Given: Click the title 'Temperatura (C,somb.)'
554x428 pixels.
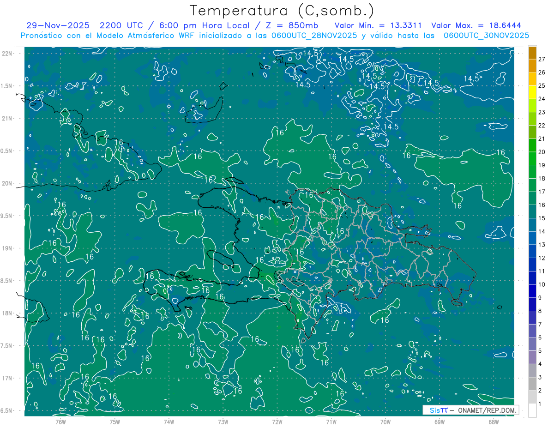Looking at the screenshot, I should pyautogui.click(x=282, y=11).
